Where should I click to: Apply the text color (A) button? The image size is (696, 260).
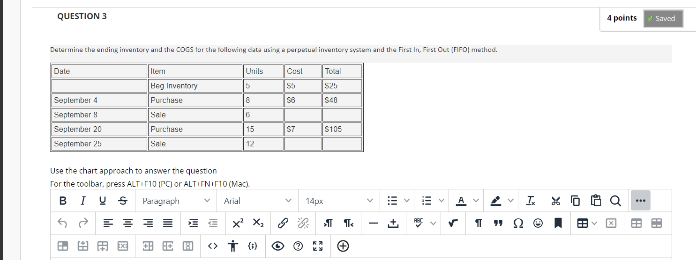(x=462, y=201)
